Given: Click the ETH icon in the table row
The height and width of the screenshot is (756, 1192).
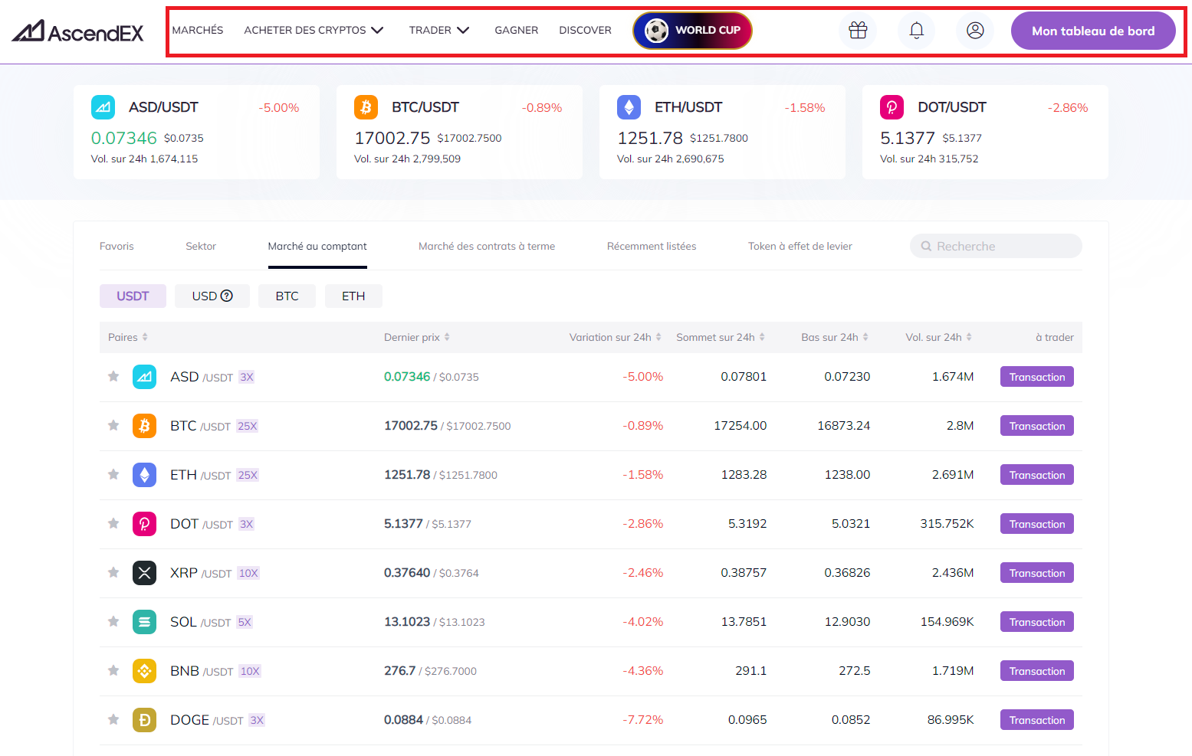Looking at the screenshot, I should (144, 475).
